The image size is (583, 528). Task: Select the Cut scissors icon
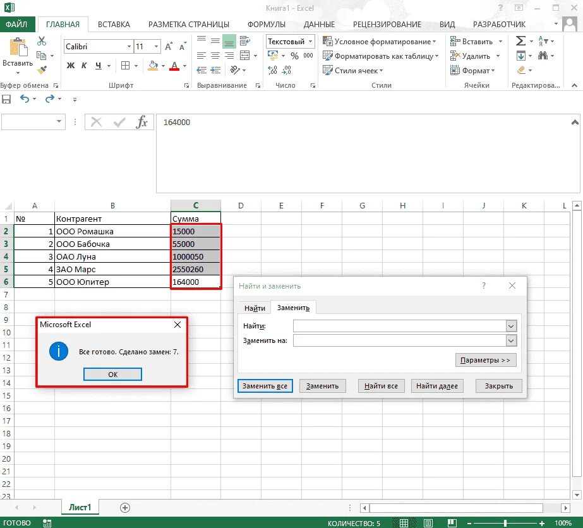click(x=42, y=41)
